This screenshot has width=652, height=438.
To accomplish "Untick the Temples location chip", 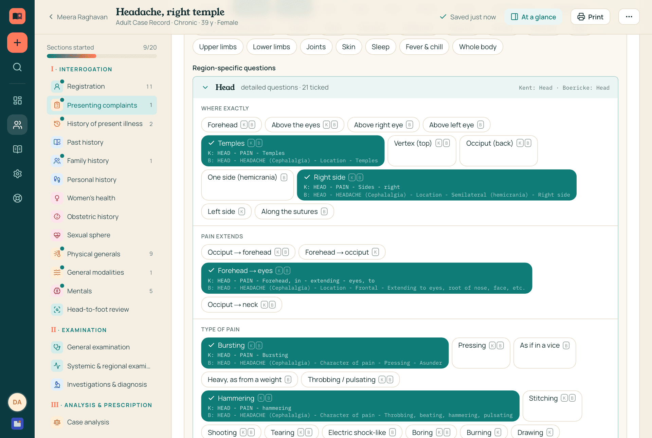I will tap(293, 151).
